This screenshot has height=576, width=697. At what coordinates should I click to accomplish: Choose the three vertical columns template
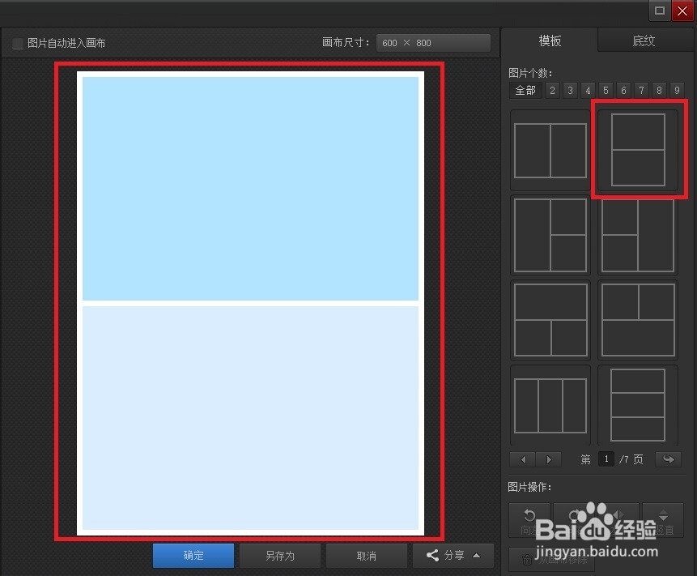pos(550,405)
